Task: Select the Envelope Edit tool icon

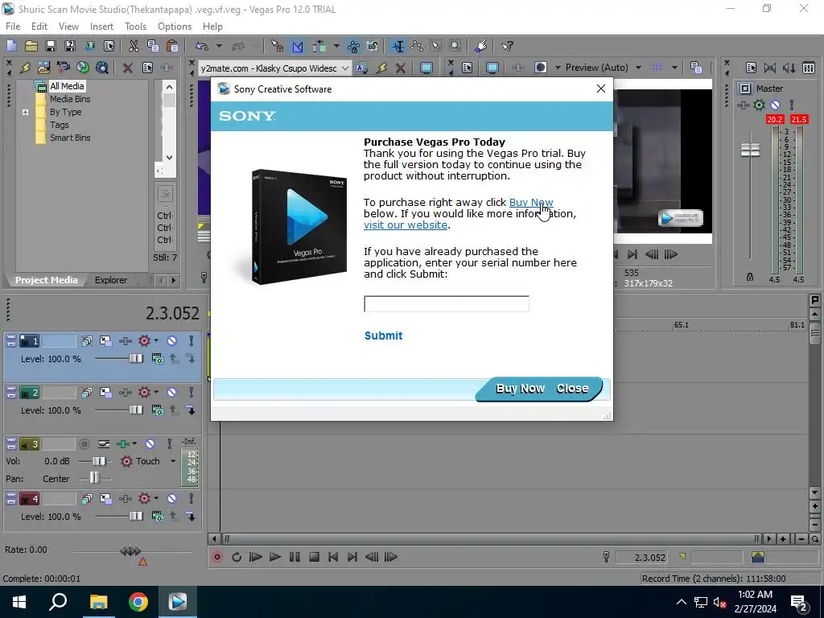Action: (417, 46)
